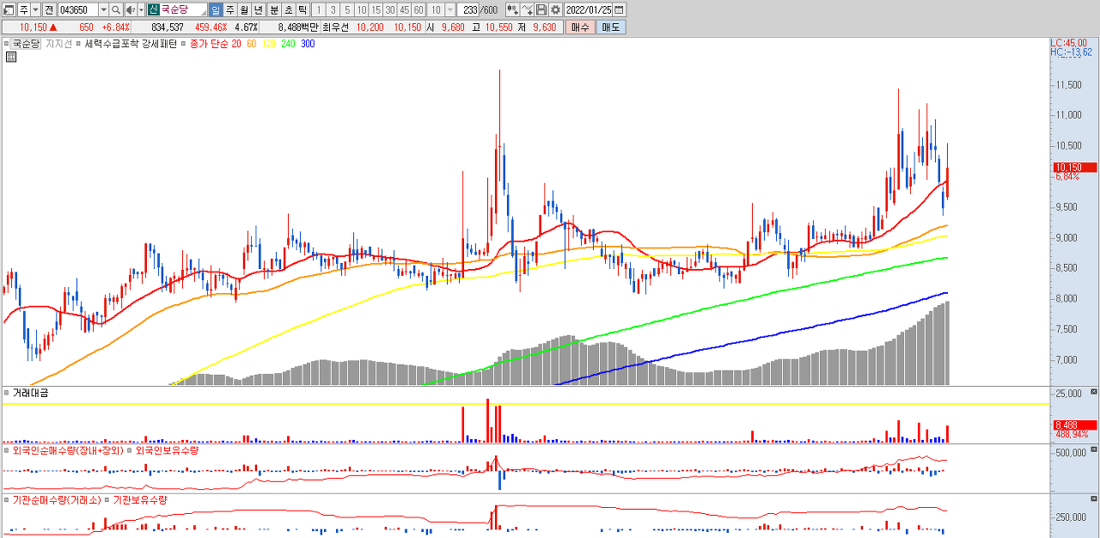This screenshot has width=1100, height=538.
Task: Click volume value 834,537
Action: coord(168,28)
